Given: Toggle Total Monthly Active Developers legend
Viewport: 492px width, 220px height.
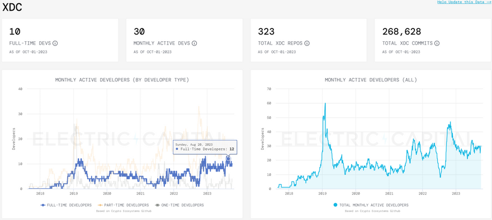Looking at the screenshot, I should tap(371, 205).
